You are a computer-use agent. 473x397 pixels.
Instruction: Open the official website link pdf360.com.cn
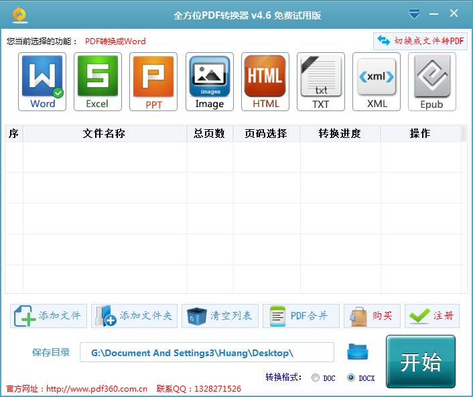(x=96, y=388)
